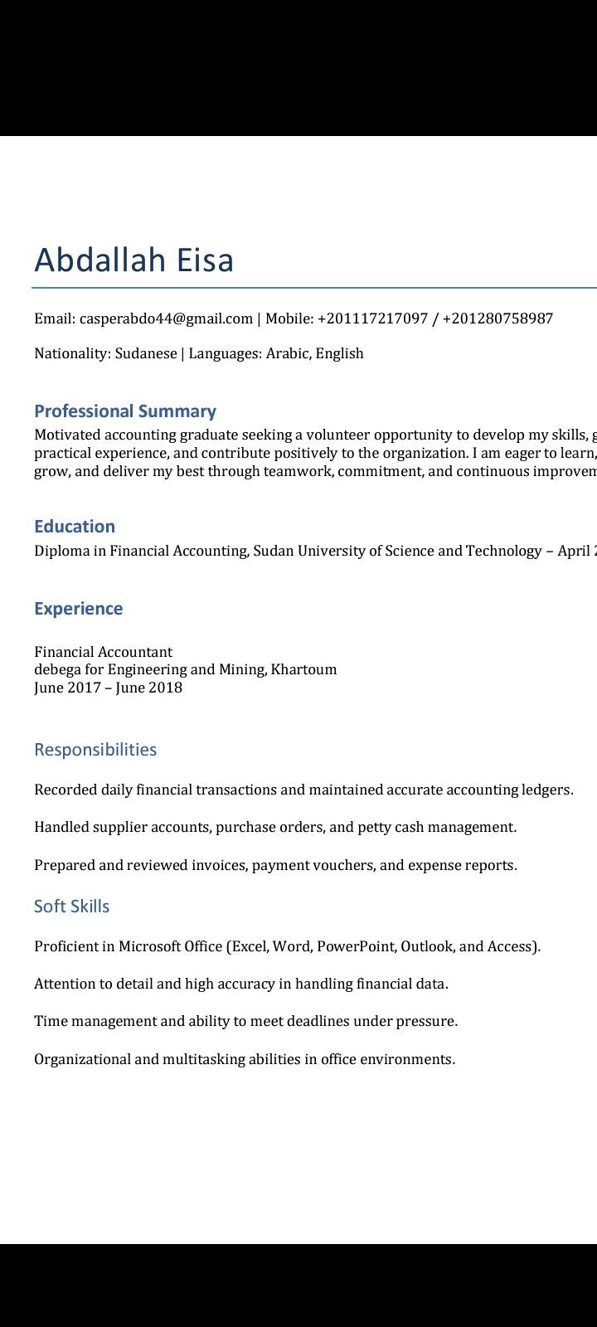This screenshot has width=597, height=1327.
Task: Select the Handled supplier accounts line
Action: click(275, 827)
